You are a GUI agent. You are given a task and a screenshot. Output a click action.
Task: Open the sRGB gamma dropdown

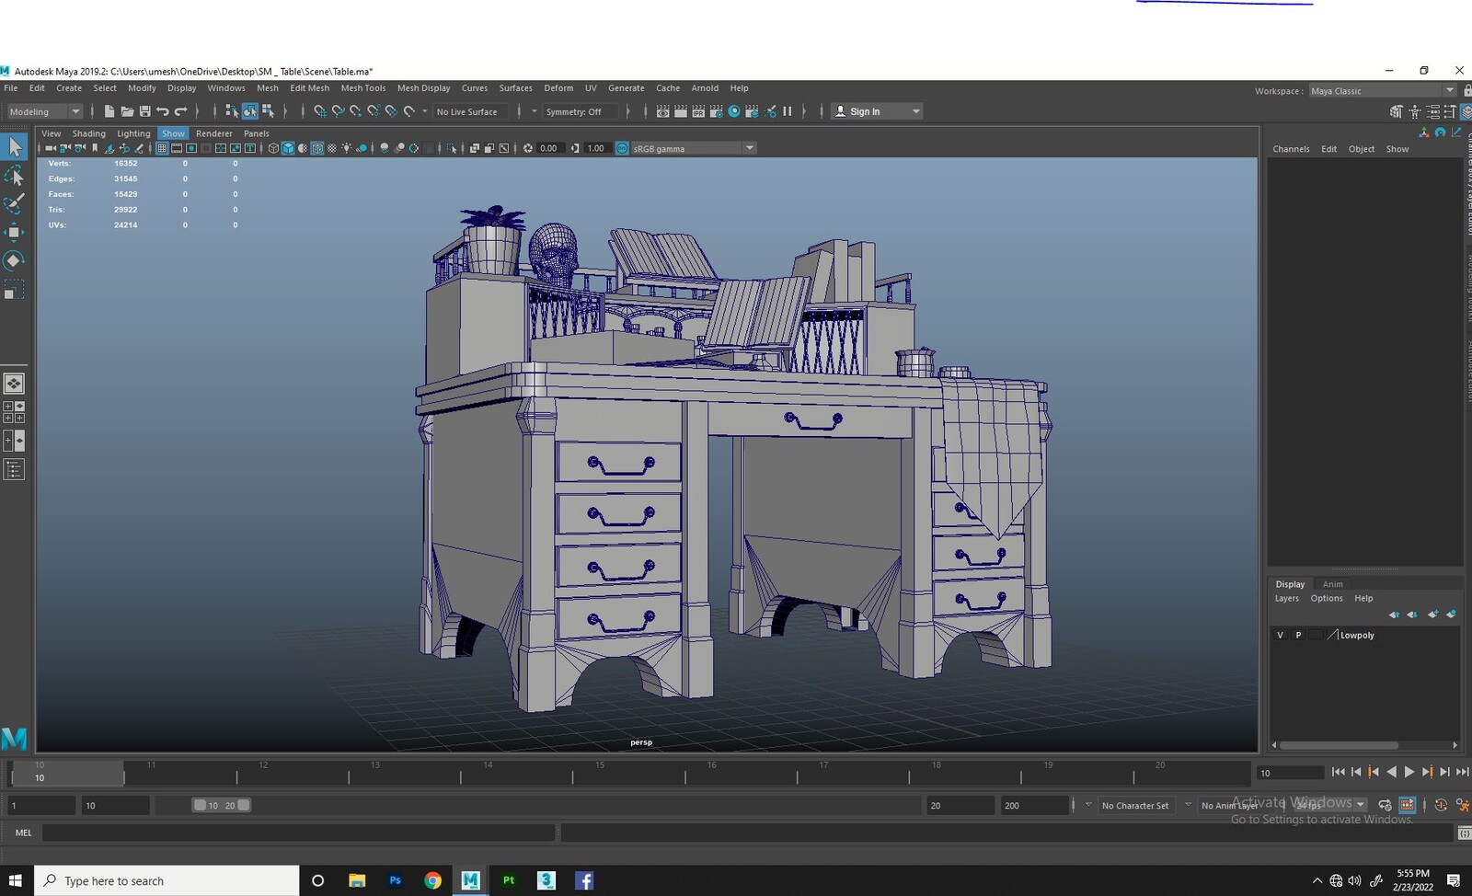click(694, 148)
